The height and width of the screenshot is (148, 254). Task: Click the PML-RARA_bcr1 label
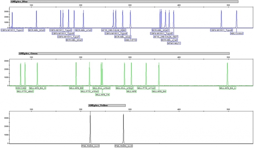tap(90, 146)
